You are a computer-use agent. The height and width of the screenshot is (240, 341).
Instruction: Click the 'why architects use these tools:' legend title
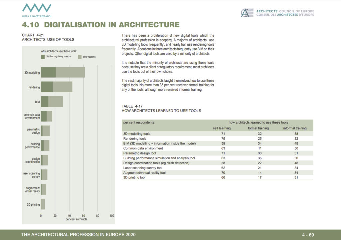(x=59, y=51)
